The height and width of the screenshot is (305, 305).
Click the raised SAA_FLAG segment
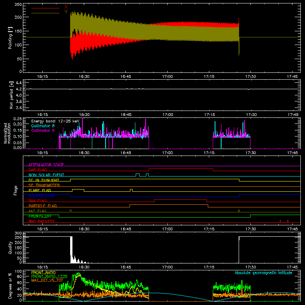(x=180, y=199)
